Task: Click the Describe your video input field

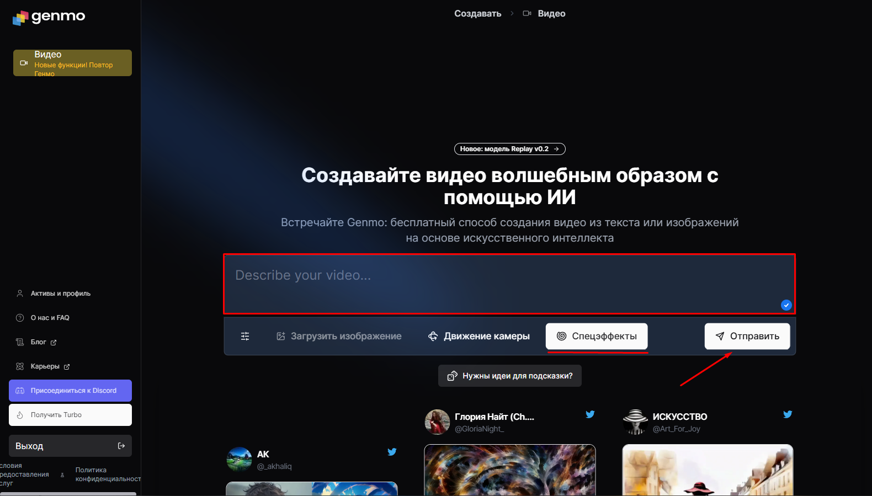Action: click(509, 284)
